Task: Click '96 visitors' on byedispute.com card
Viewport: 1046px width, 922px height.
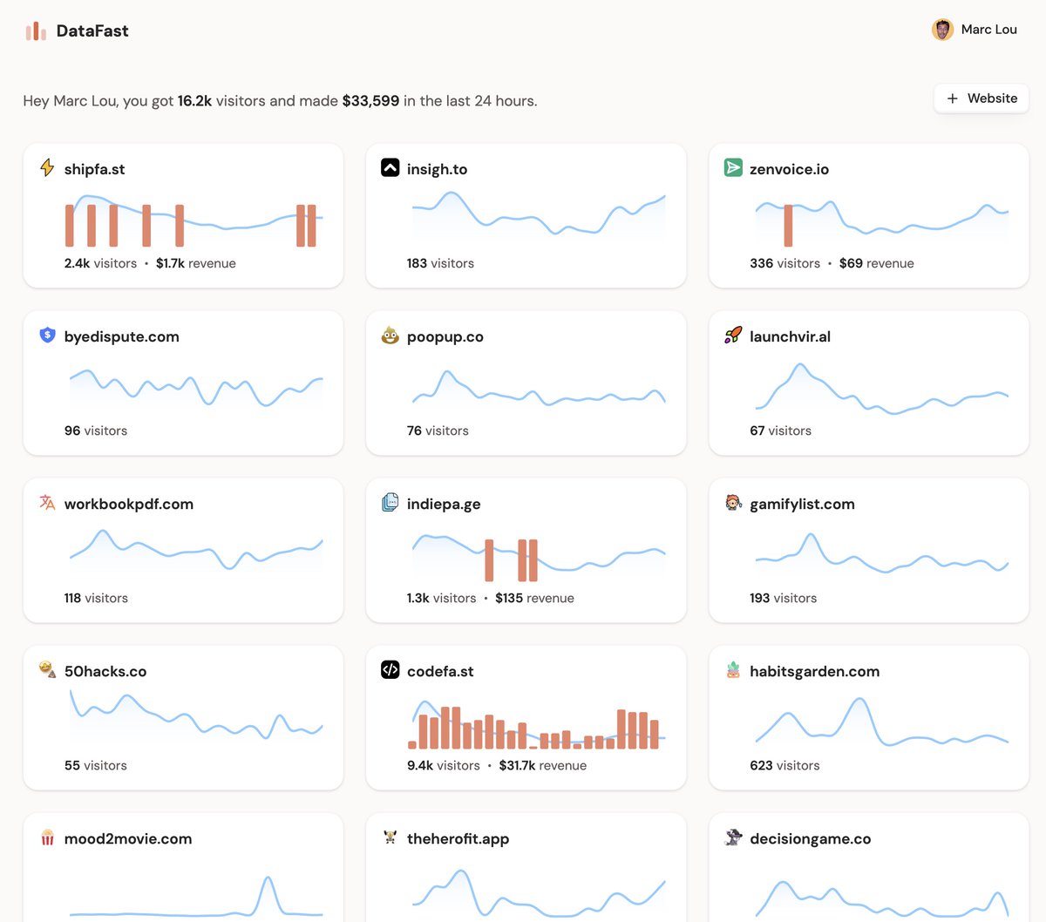Action: [96, 430]
